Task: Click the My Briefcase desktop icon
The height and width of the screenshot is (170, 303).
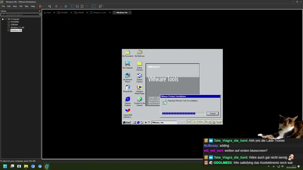Action: tap(140, 53)
